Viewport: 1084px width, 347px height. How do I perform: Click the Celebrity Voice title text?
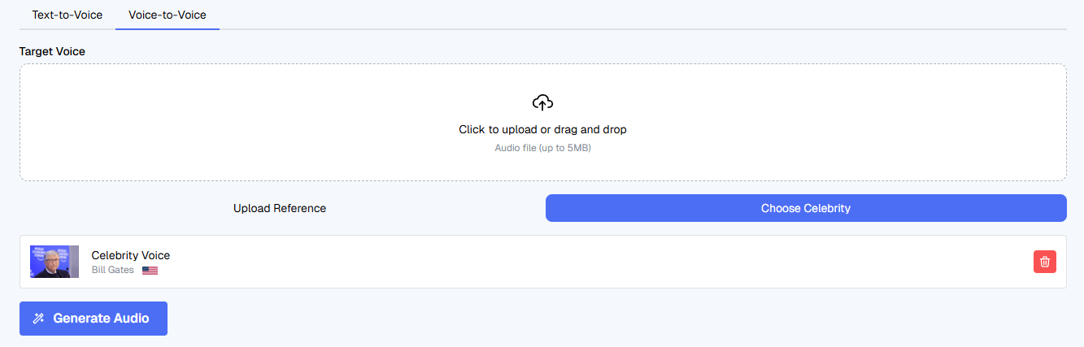pyautogui.click(x=130, y=255)
